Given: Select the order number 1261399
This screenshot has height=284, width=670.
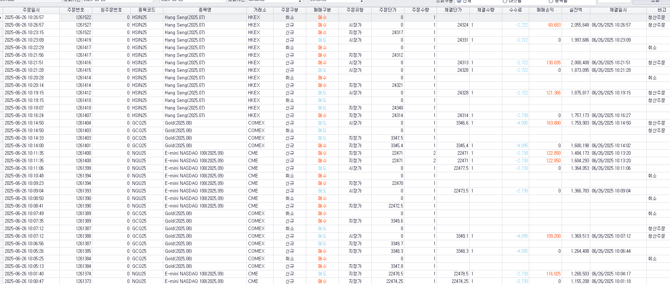Looking at the screenshot, I should pos(83,168).
